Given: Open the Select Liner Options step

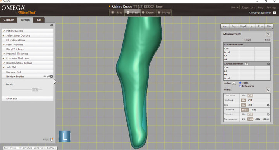Looking at the screenshot, I should pyautogui.click(x=28, y=35).
